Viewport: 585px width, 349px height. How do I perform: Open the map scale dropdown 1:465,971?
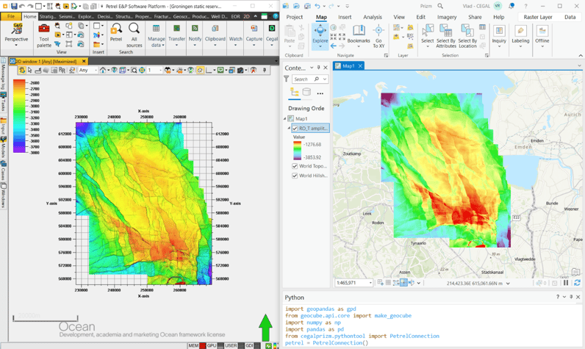pos(370,283)
